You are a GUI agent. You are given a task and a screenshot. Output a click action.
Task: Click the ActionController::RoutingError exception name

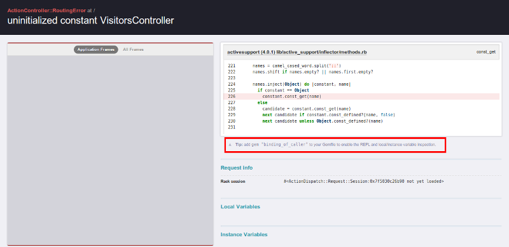pyautogui.click(x=46, y=10)
